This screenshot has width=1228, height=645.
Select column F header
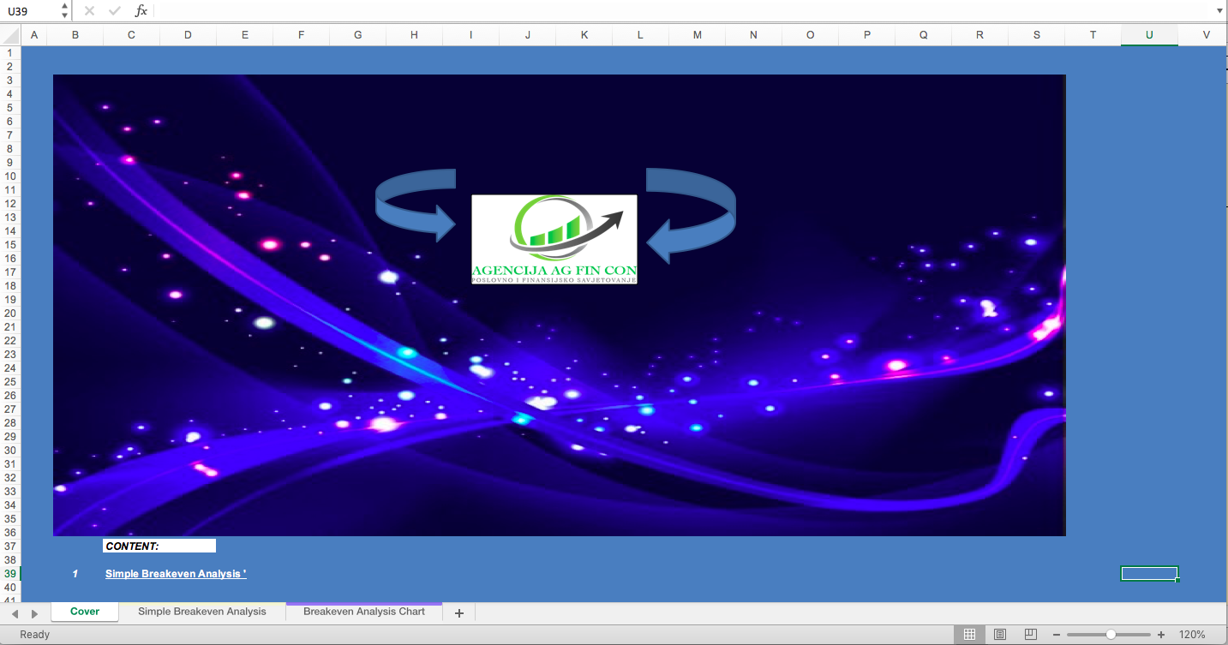pos(301,35)
